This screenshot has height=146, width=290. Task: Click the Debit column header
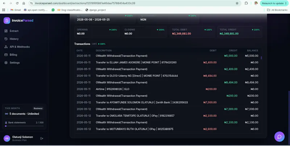(213, 50)
